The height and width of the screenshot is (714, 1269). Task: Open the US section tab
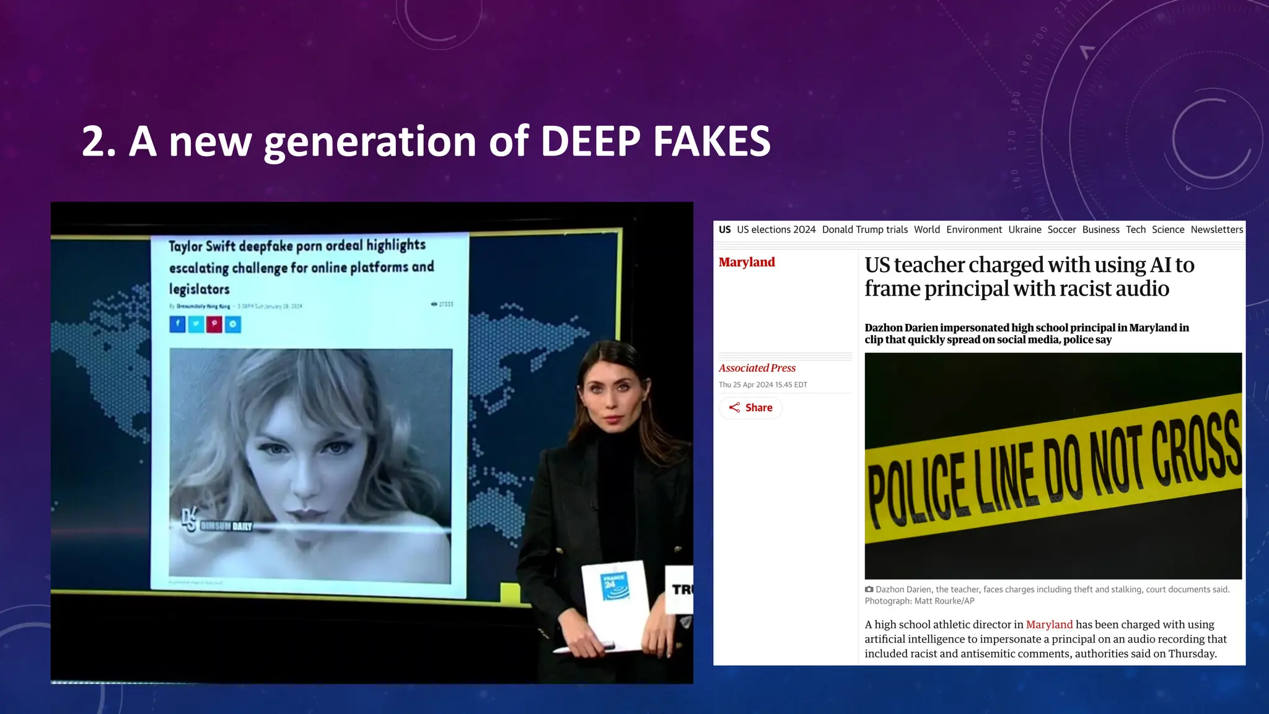click(x=724, y=229)
